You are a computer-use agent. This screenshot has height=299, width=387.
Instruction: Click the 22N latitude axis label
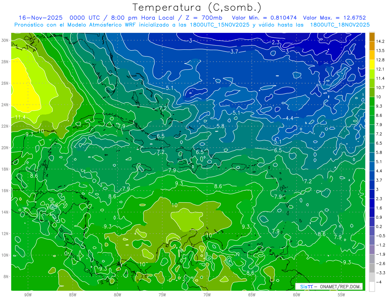[x=5, y=126]
